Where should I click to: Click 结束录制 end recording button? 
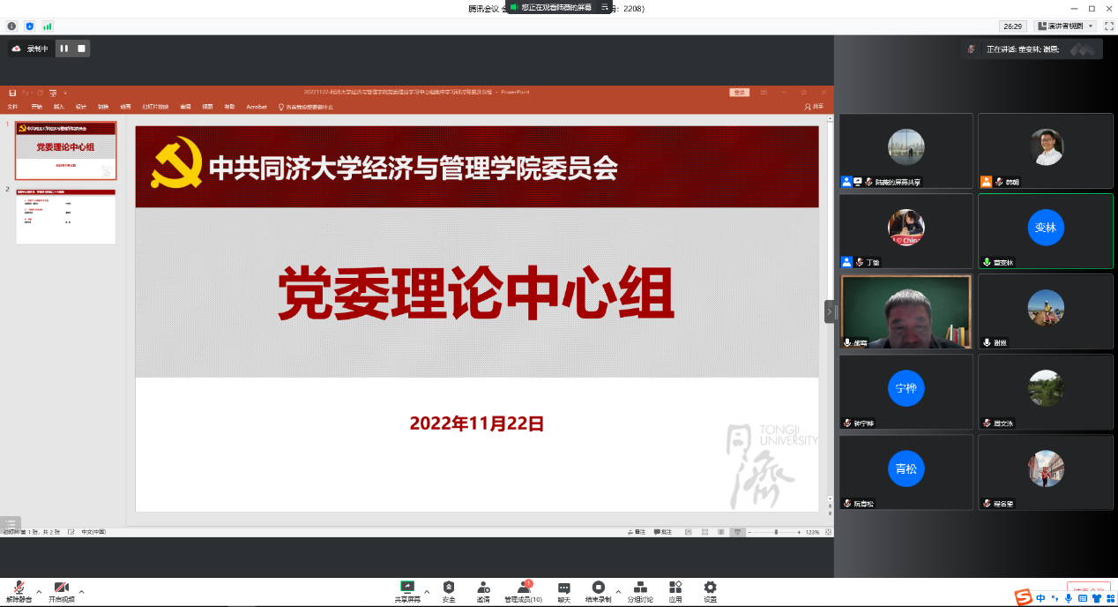coord(598,588)
